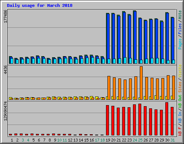Click the orange sites bar for day 19
The image size is (184, 144).
pyautogui.click(x=109, y=88)
